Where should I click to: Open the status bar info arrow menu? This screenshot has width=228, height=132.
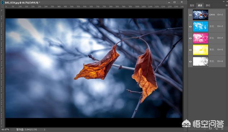[44, 130]
